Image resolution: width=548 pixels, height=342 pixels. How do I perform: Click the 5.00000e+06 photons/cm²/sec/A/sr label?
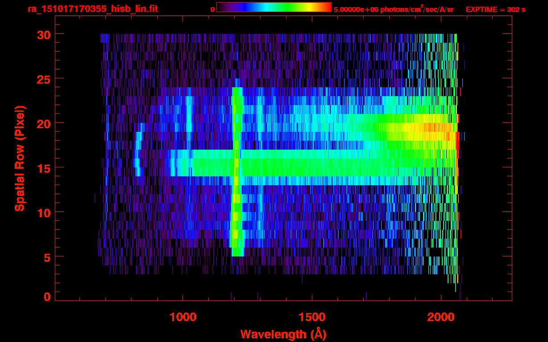coord(394,9)
